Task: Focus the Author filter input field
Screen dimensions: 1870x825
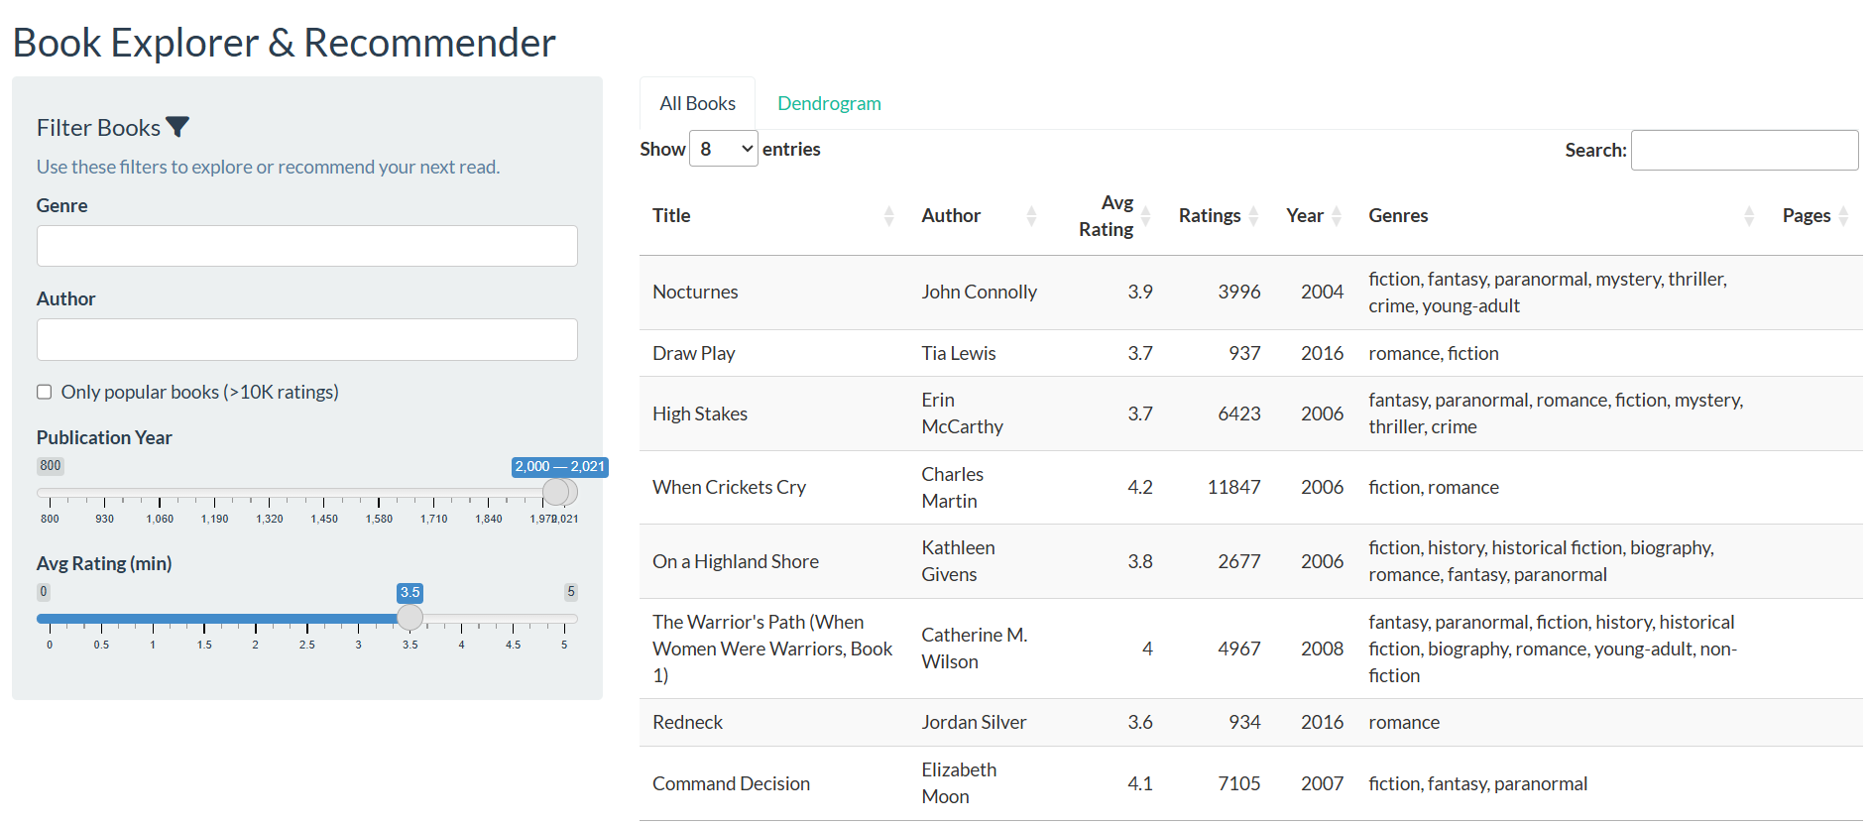Action: [307, 339]
